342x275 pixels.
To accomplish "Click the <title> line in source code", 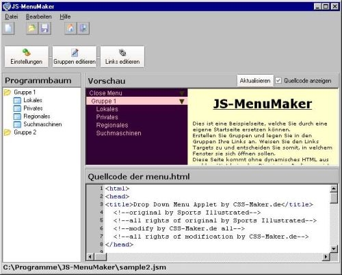I will (x=209, y=204).
